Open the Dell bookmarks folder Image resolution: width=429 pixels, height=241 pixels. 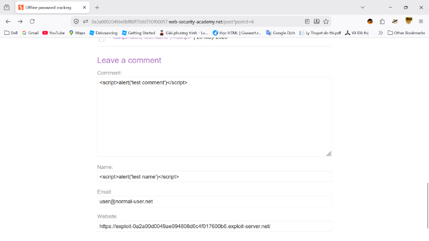click(x=11, y=33)
